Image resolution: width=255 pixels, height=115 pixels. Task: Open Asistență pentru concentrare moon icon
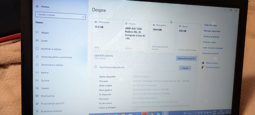[37, 56]
